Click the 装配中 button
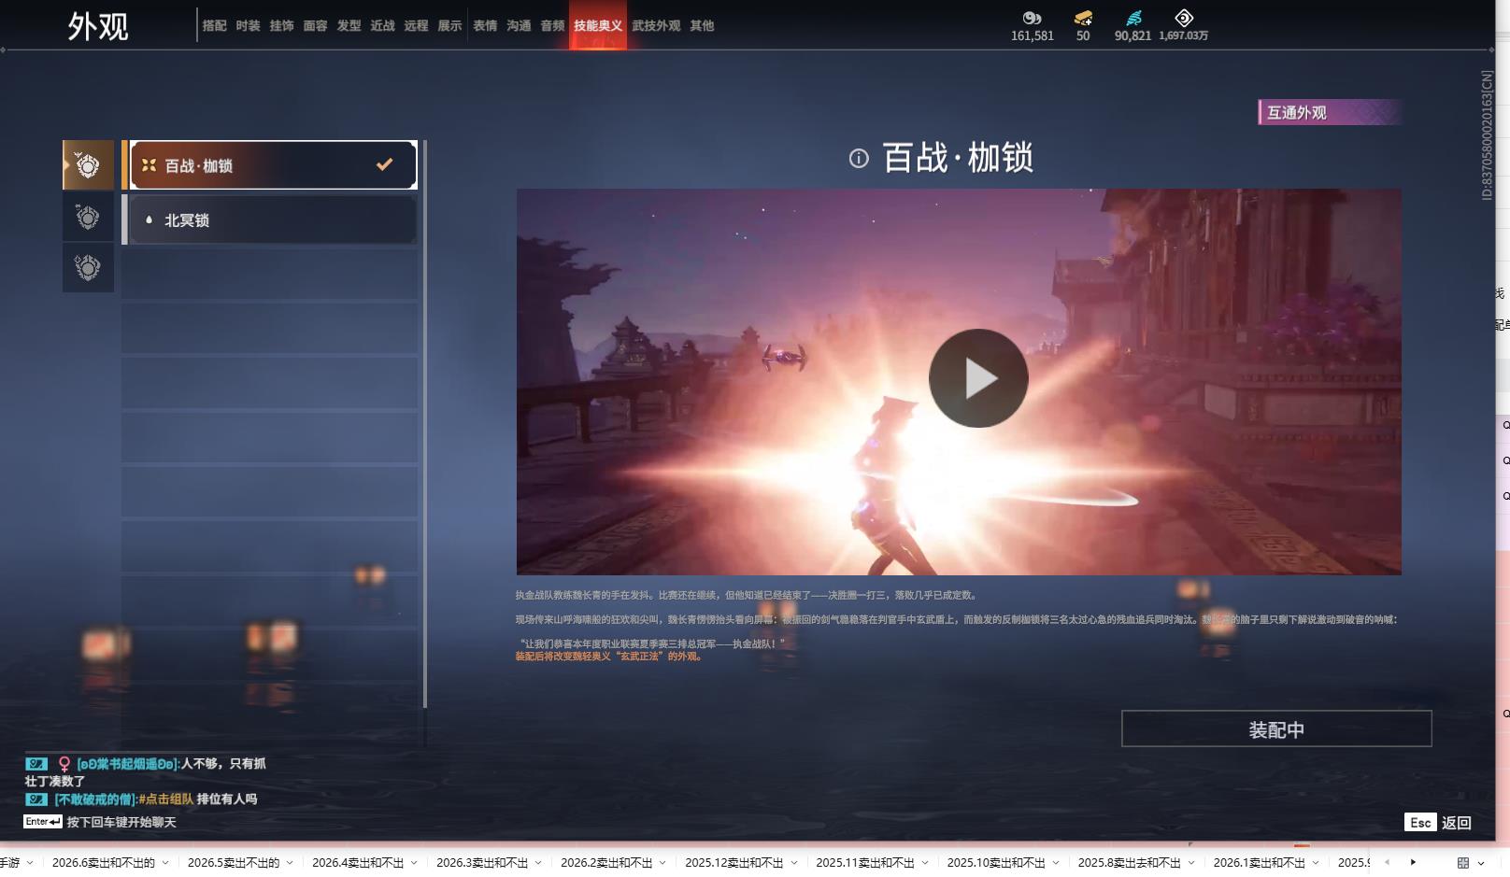The image size is (1510, 877). [x=1276, y=728]
